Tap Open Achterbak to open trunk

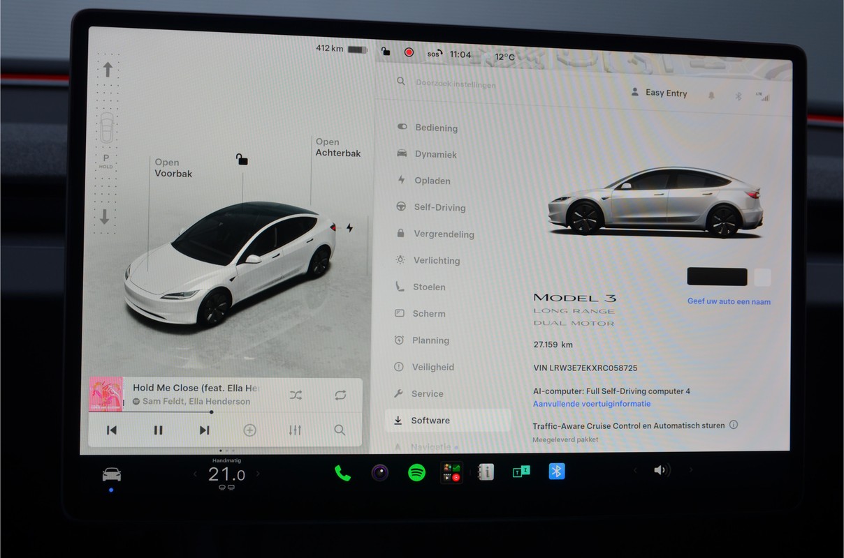338,147
